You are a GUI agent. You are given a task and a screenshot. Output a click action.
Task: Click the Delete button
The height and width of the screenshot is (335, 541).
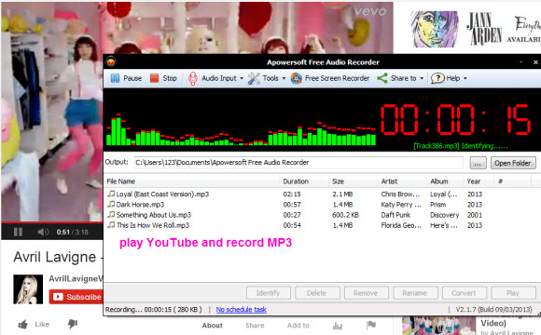coord(317,293)
